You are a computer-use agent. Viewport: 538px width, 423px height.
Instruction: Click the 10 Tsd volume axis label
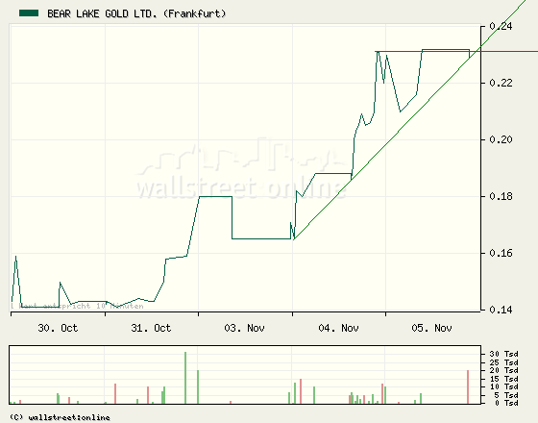504,386
